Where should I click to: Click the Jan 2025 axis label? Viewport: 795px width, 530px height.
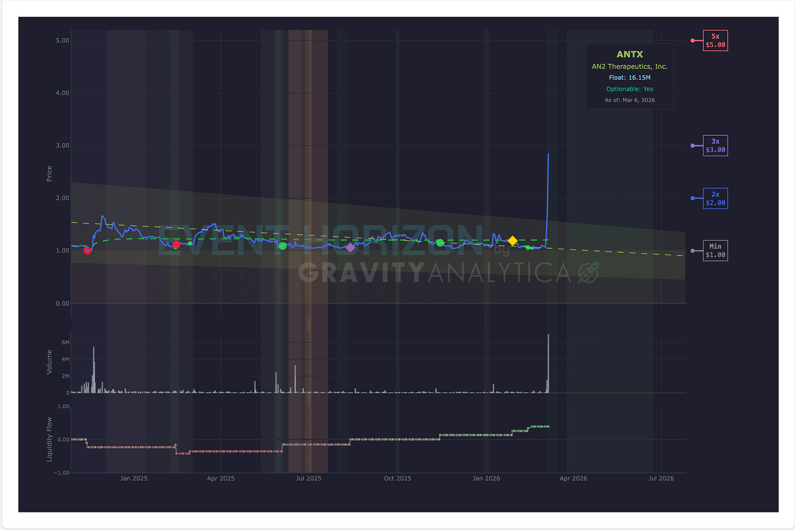coord(134,479)
